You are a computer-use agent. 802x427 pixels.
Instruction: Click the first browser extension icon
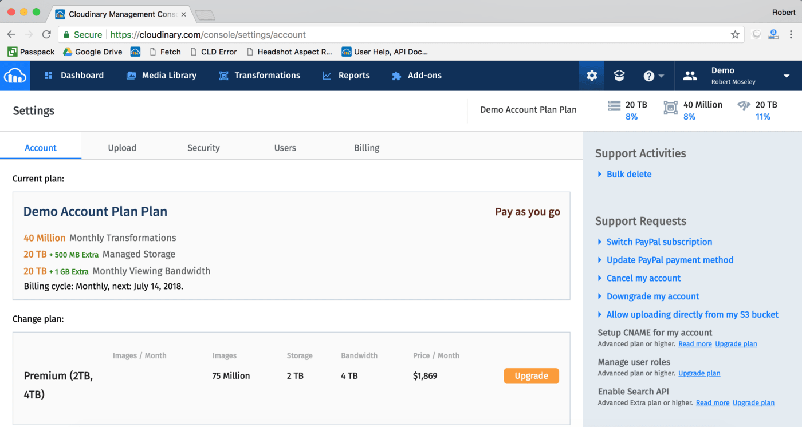pyautogui.click(x=756, y=34)
